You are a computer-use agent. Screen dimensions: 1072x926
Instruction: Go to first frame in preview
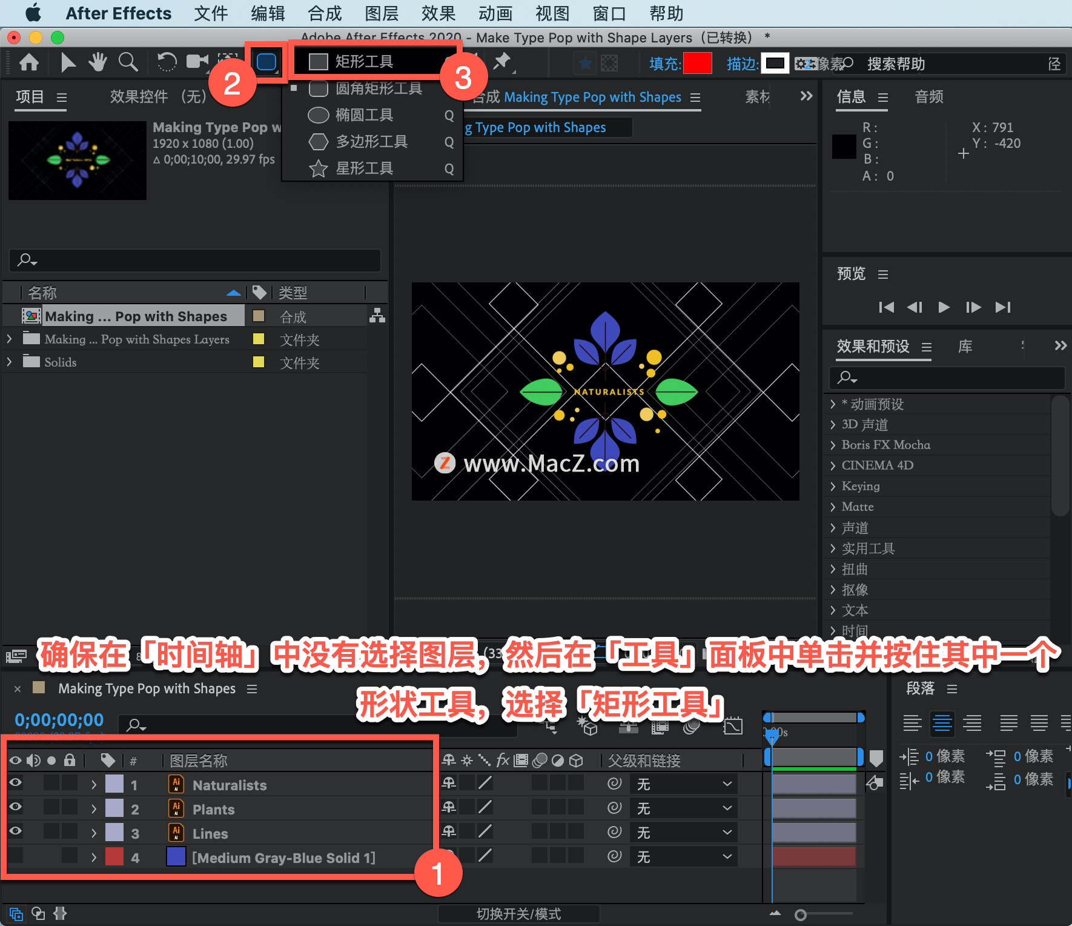(x=886, y=307)
